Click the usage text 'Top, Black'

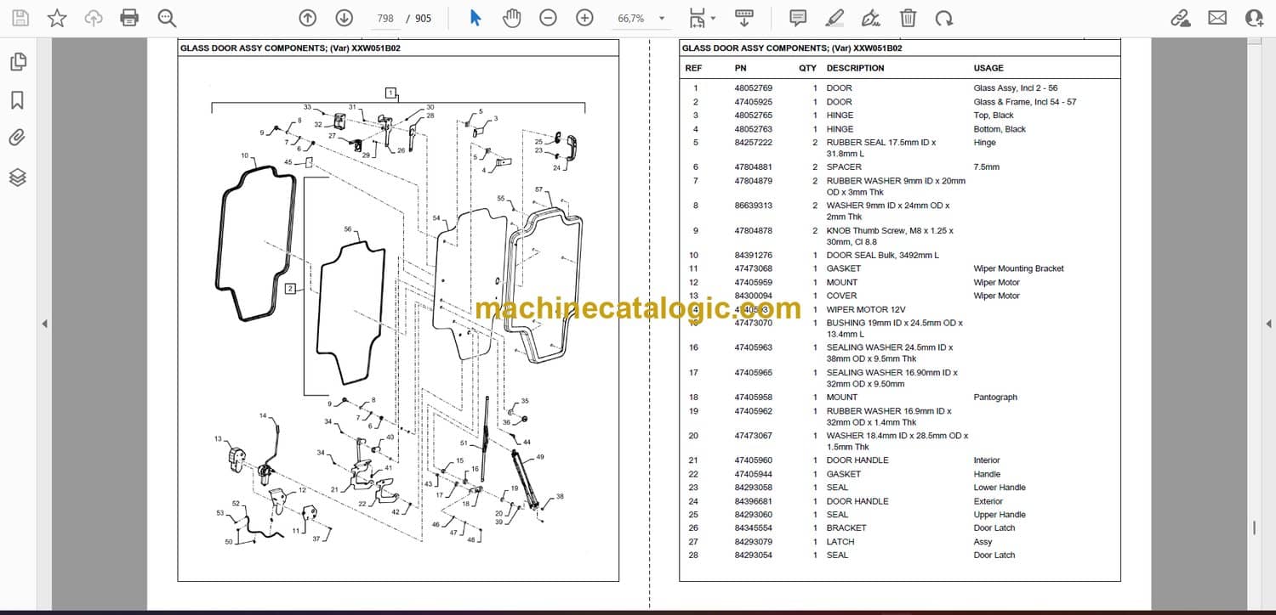[994, 116]
